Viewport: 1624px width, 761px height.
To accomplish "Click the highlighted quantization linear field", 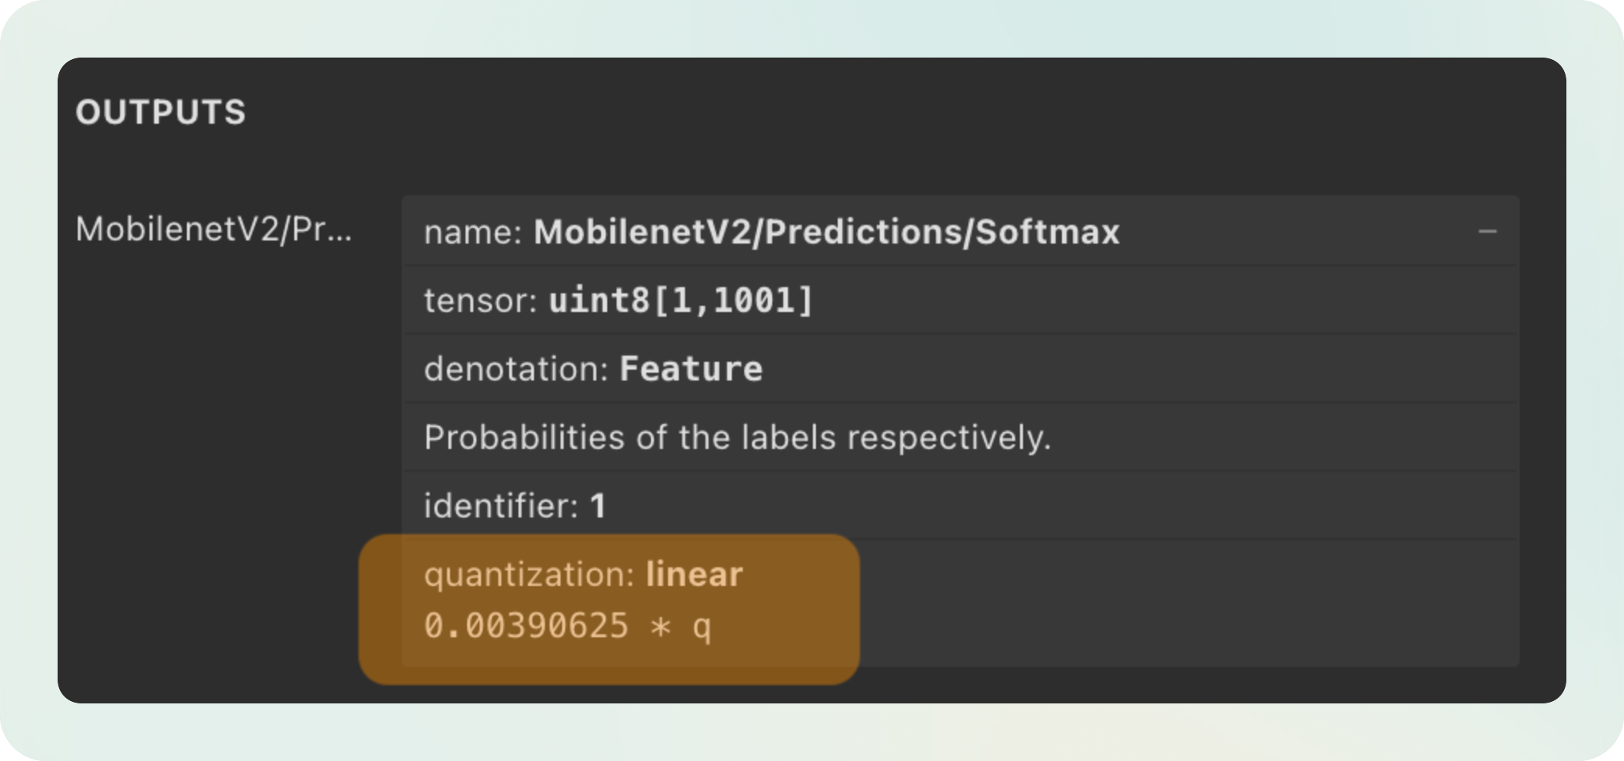I will [583, 574].
